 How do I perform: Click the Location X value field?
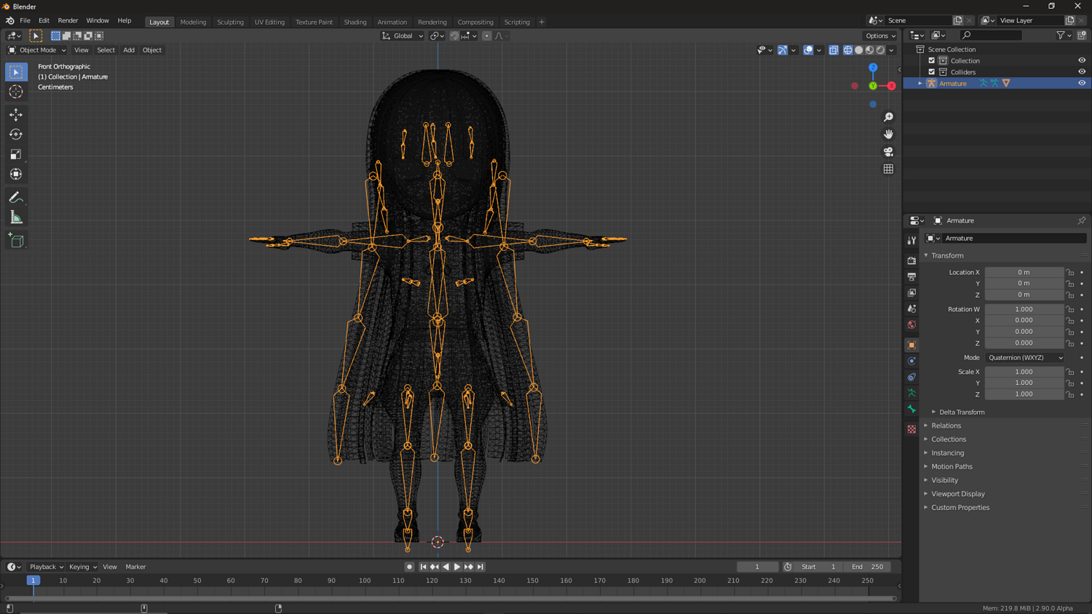1024,272
